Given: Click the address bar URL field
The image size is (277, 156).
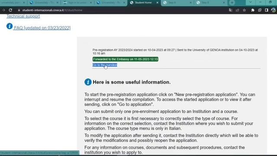Looking at the screenshot, I should 122,10.
